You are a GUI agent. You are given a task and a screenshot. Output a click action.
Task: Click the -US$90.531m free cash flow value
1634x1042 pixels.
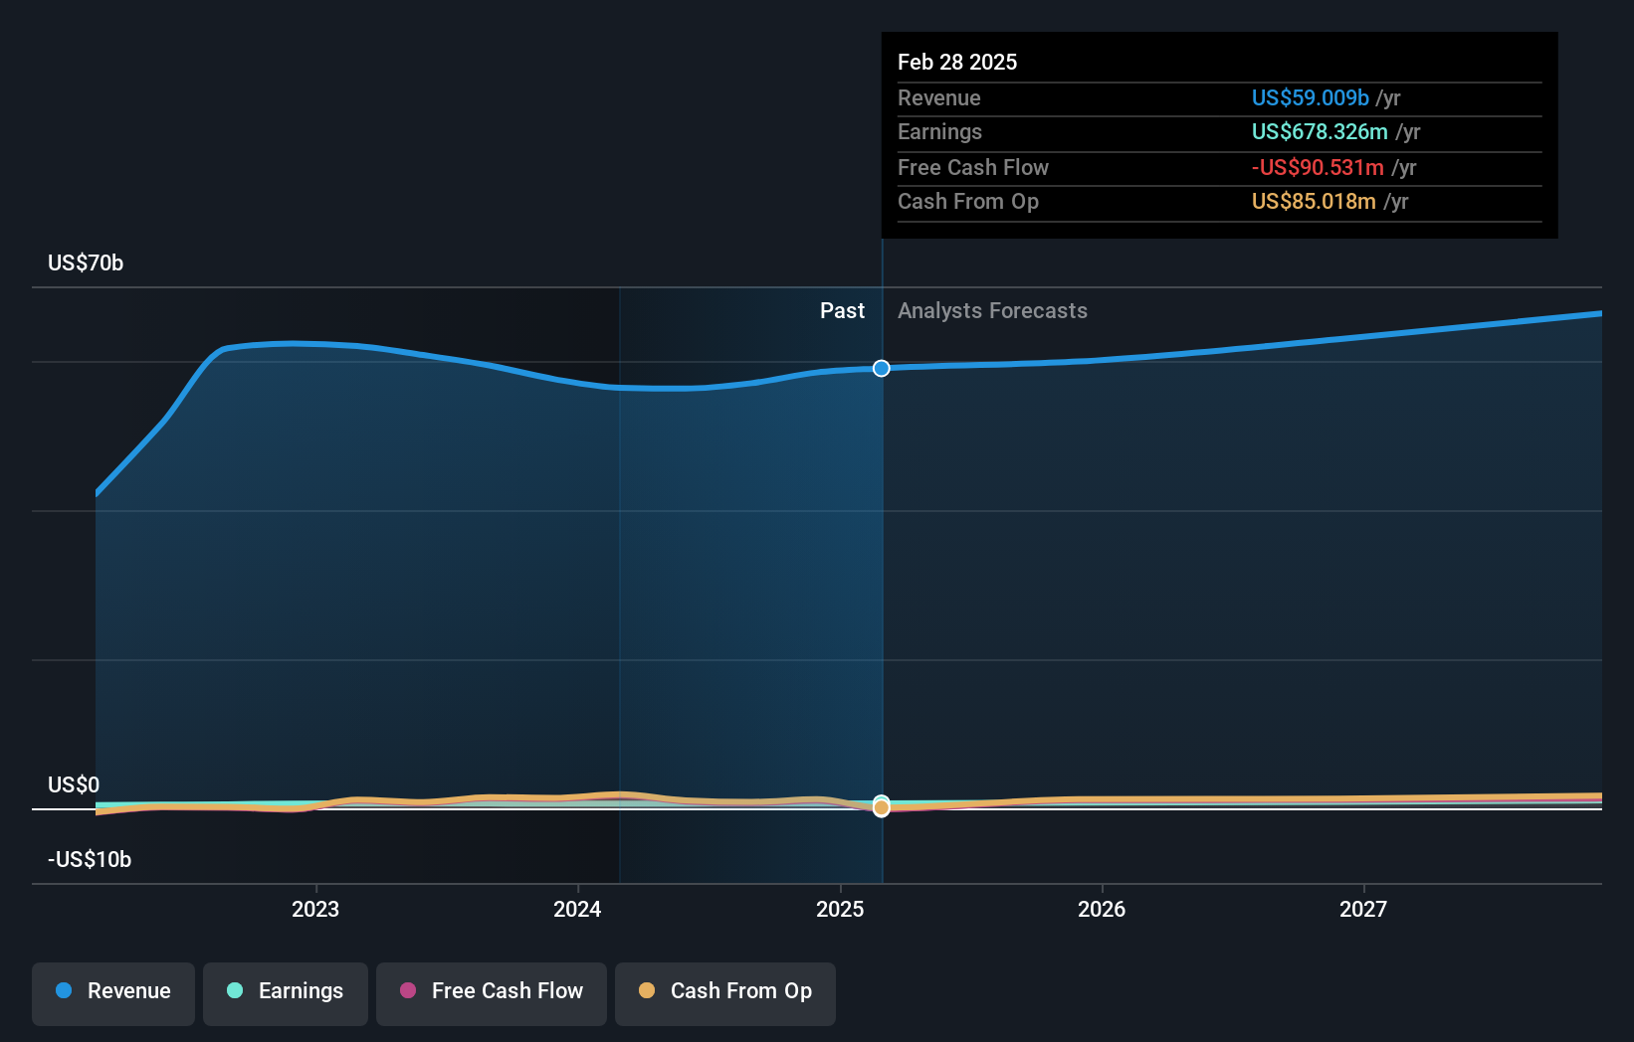[1318, 167]
